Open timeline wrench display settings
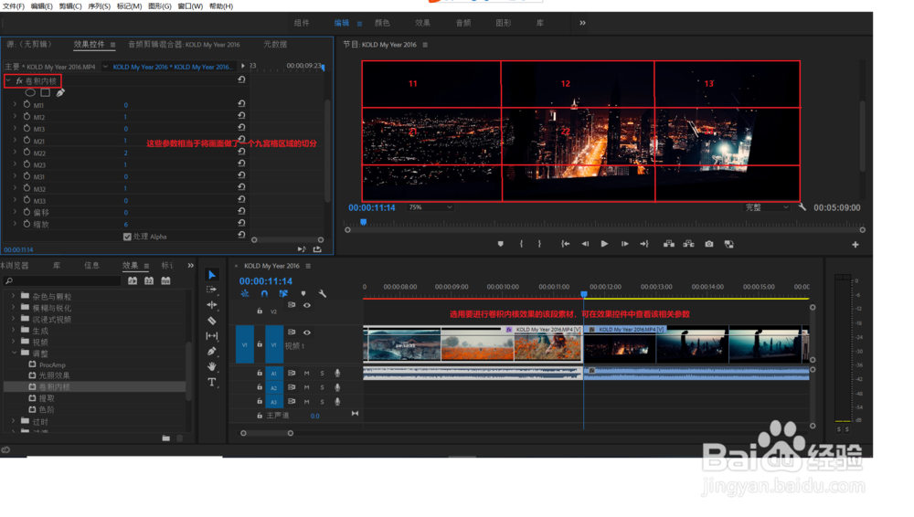This screenshot has width=914, height=517. [323, 294]
